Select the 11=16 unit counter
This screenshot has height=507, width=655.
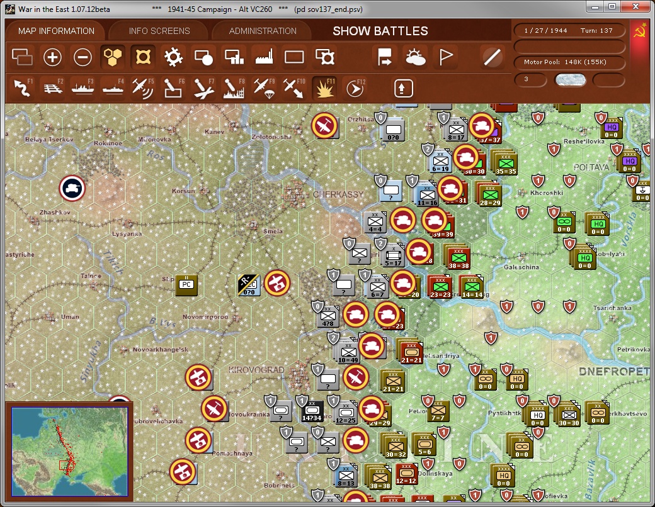coord(427,195)
